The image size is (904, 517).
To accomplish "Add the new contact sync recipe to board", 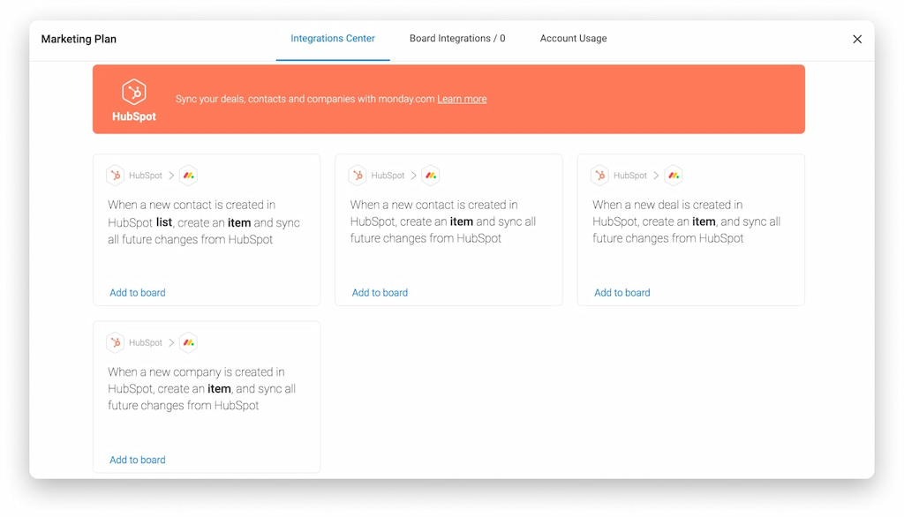I will [380, 293].
